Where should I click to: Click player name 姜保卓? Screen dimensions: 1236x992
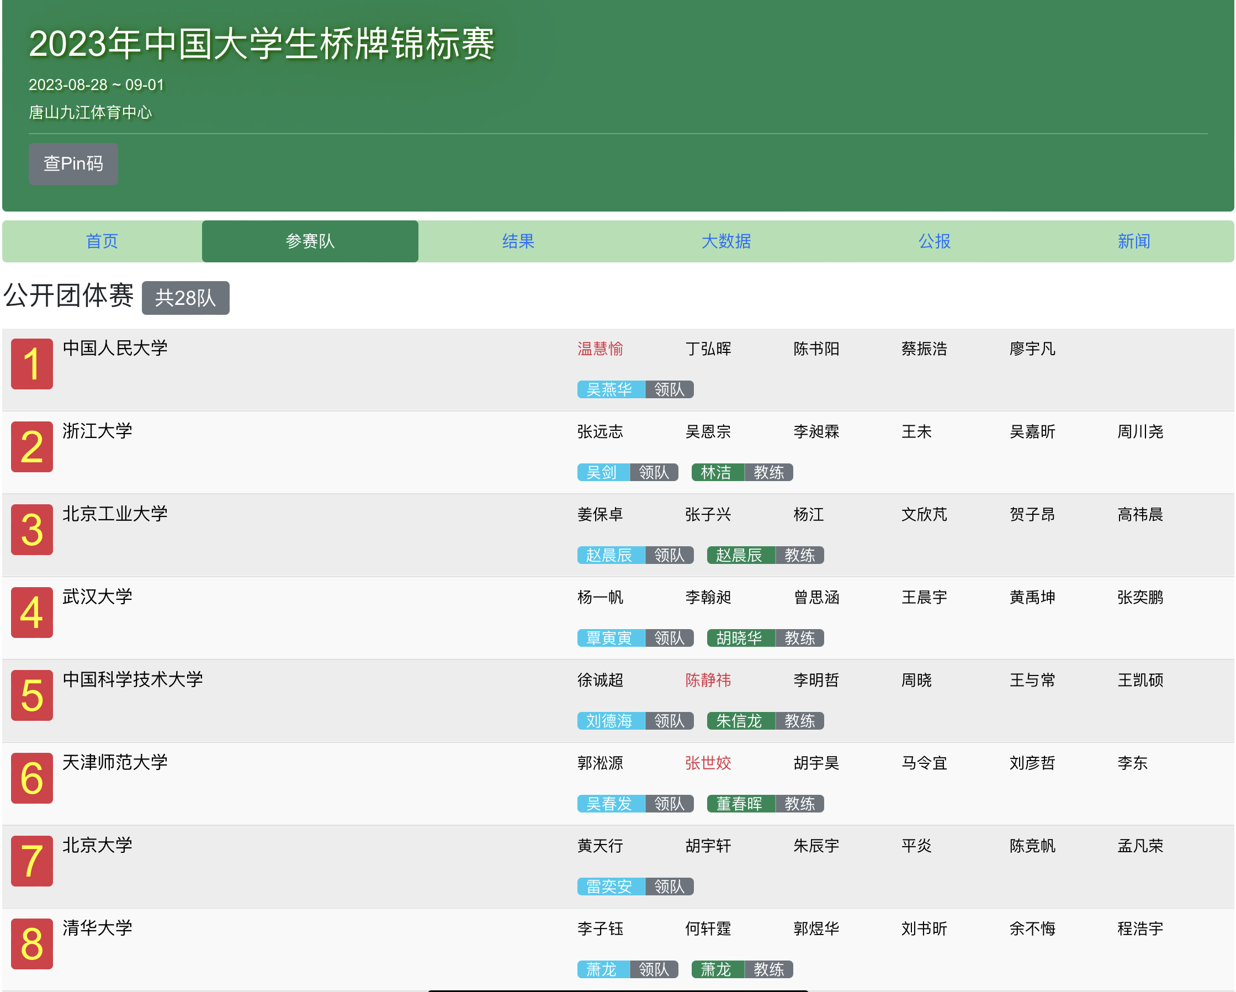600,515
